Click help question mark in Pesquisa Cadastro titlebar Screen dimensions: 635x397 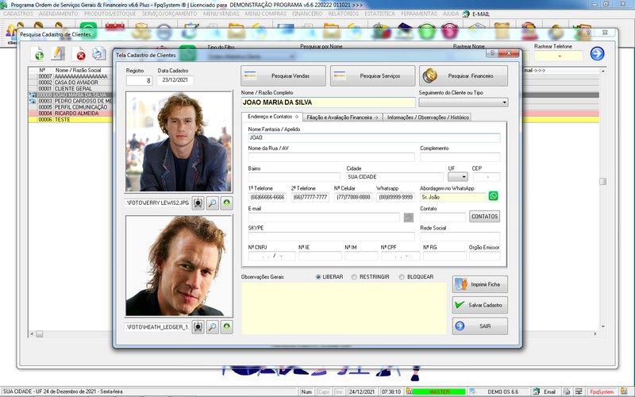[588, 33]
